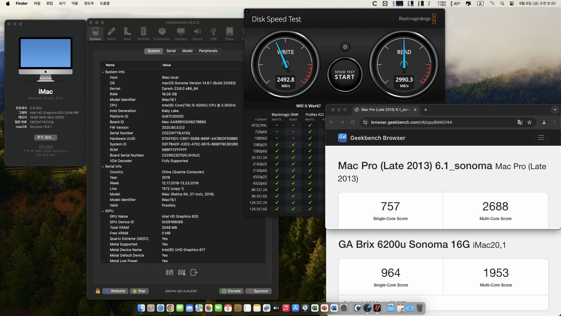Viewport: 561px width, 316px height.
Task: Click the iMac image in About This Mac
Action: pos(46,59)
